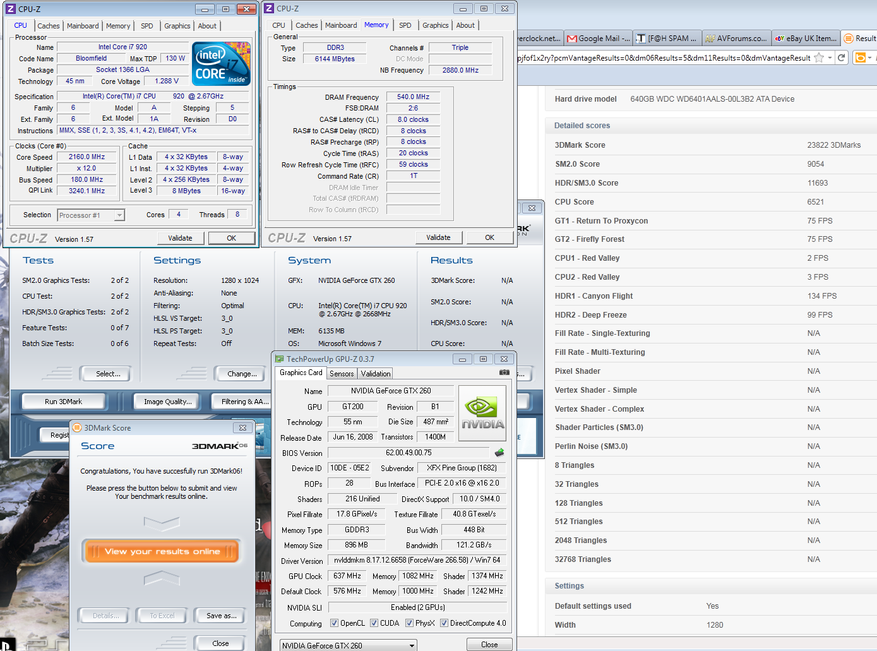
Task: Open the About tab in the CPU-Z CPU window
Action: (207, 26)
